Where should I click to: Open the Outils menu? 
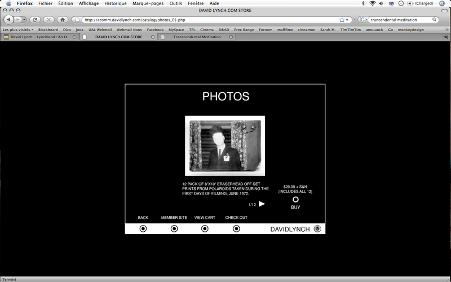point(175,3)
